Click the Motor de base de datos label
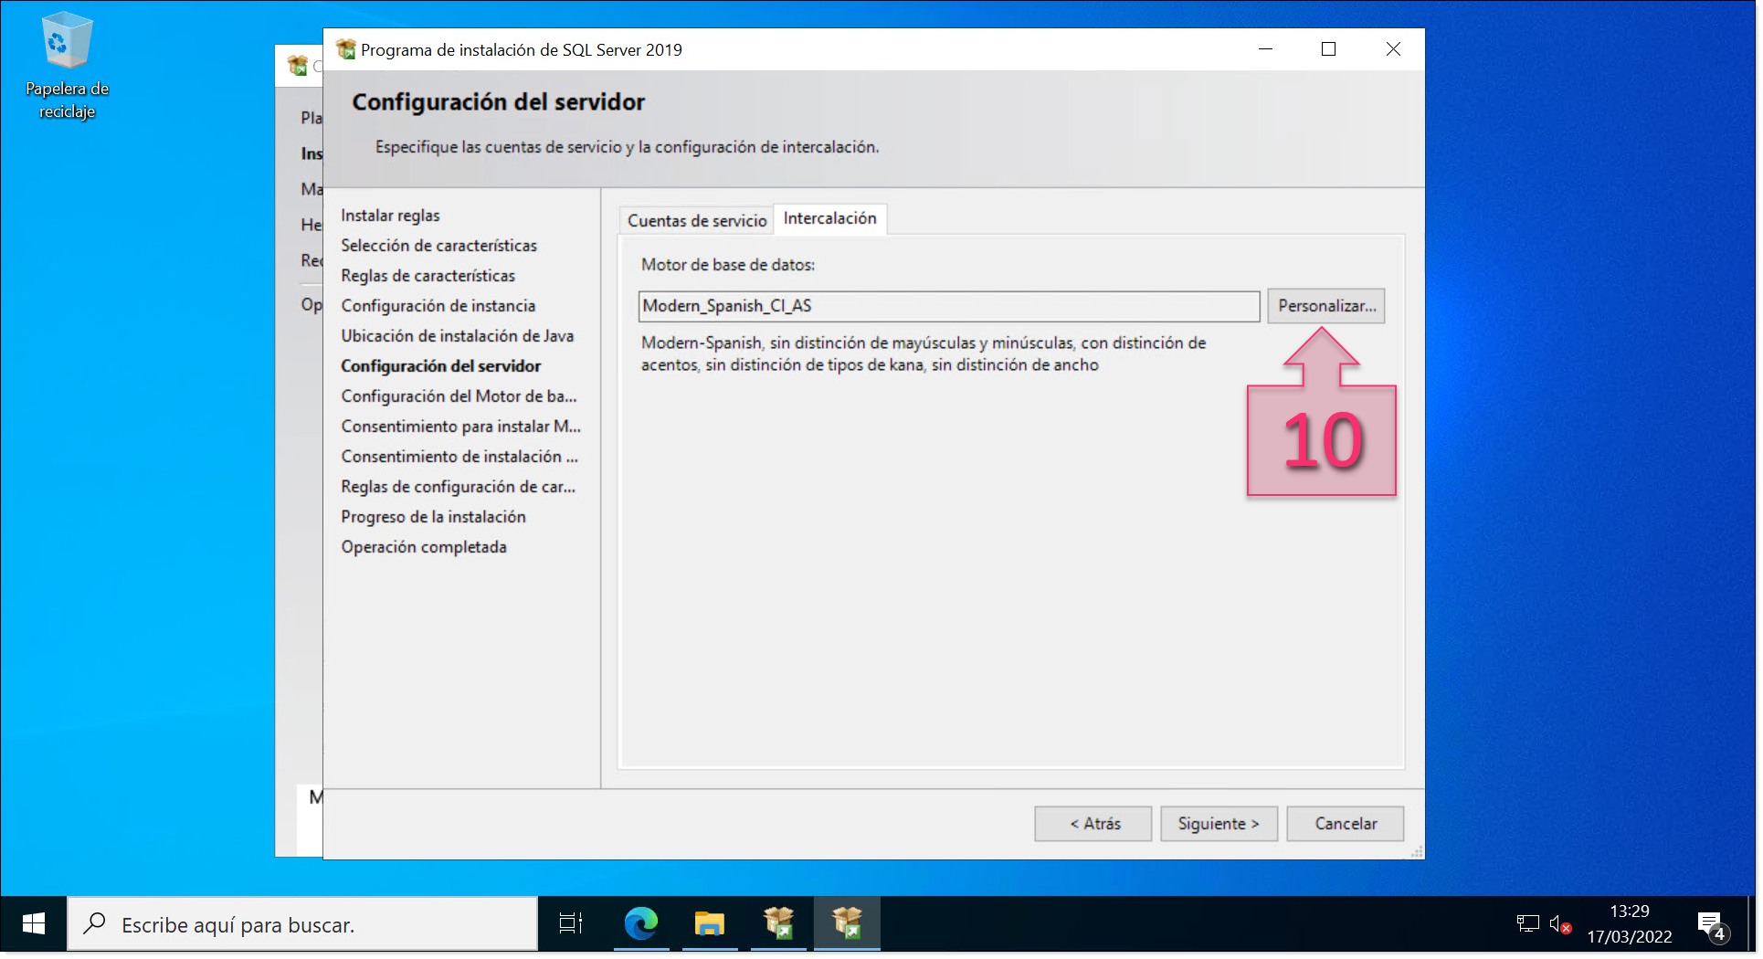 728,265
